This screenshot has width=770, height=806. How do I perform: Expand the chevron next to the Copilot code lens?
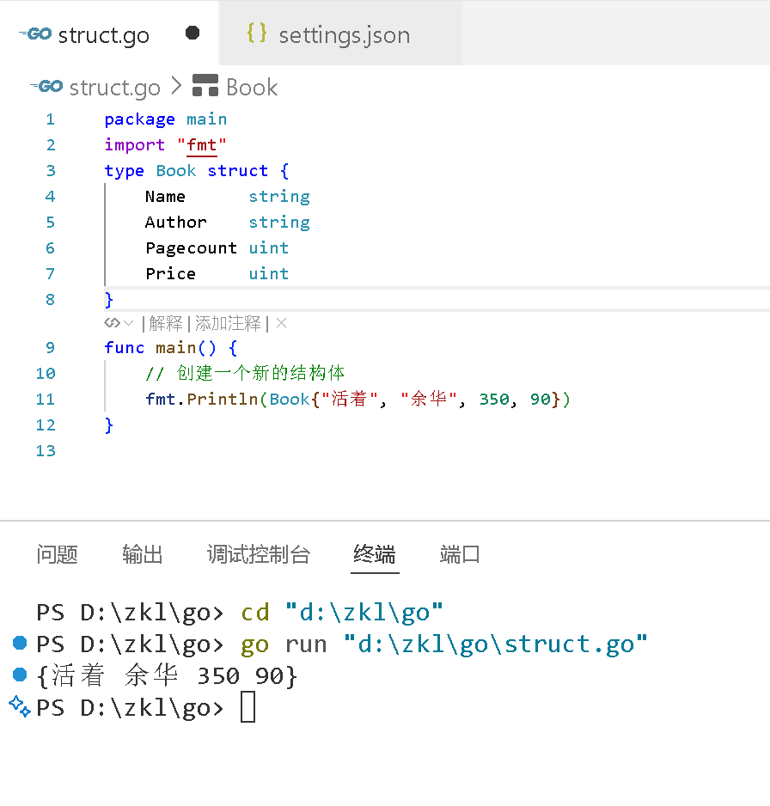pos(127,322)
